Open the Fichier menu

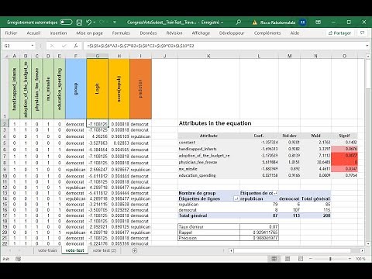pos(11,33)
